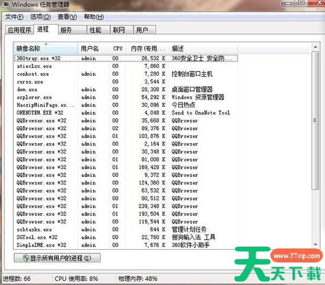Image resolution: width=325 pixels, height=285 pixels.
Task: Sort by the CPU column header
Action: (x=118, y=48)
